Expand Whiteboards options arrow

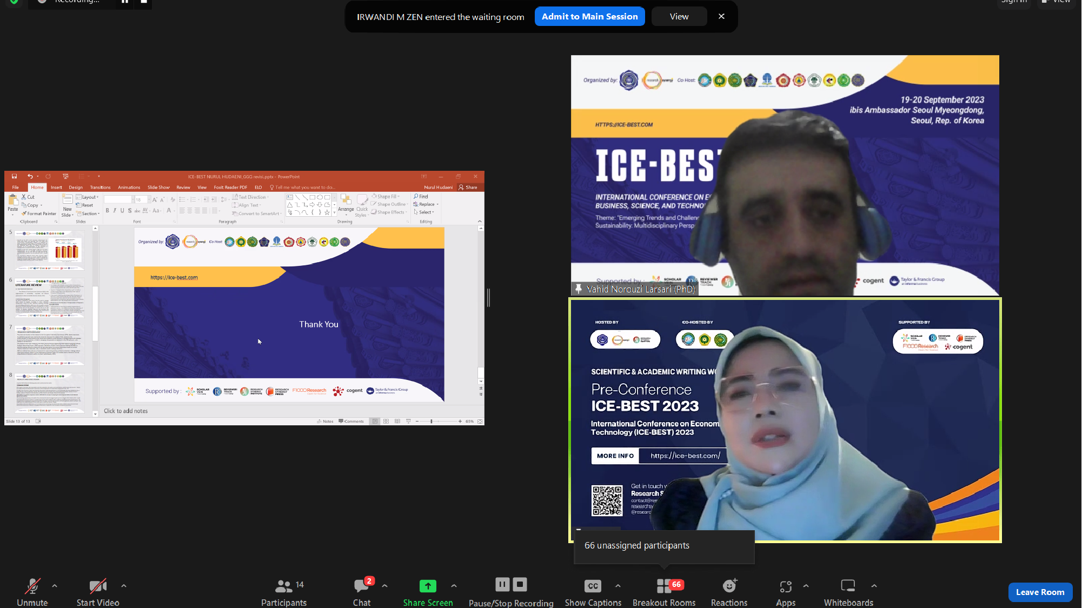click(x=874, y=586)
